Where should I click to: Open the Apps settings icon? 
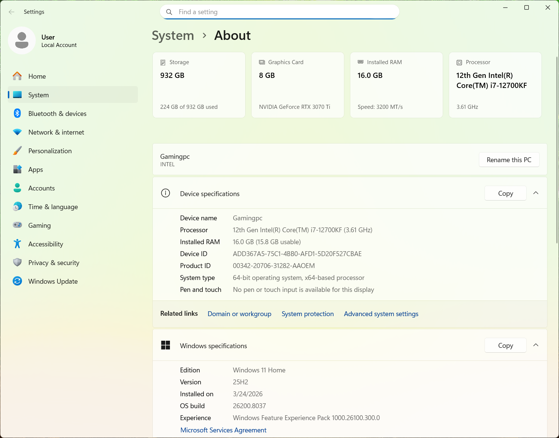pyautogui.click(x=17, y=170)
